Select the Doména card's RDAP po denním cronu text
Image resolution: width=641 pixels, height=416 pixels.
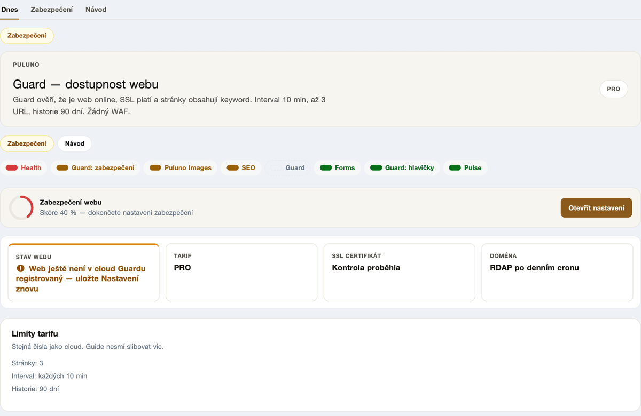534,268
